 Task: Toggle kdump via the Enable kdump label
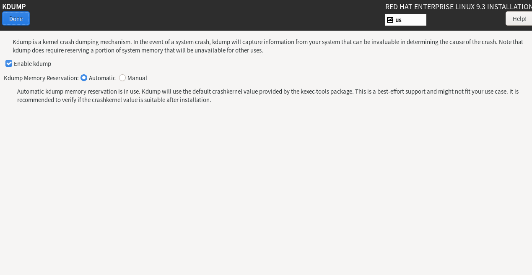coord(32,64)
